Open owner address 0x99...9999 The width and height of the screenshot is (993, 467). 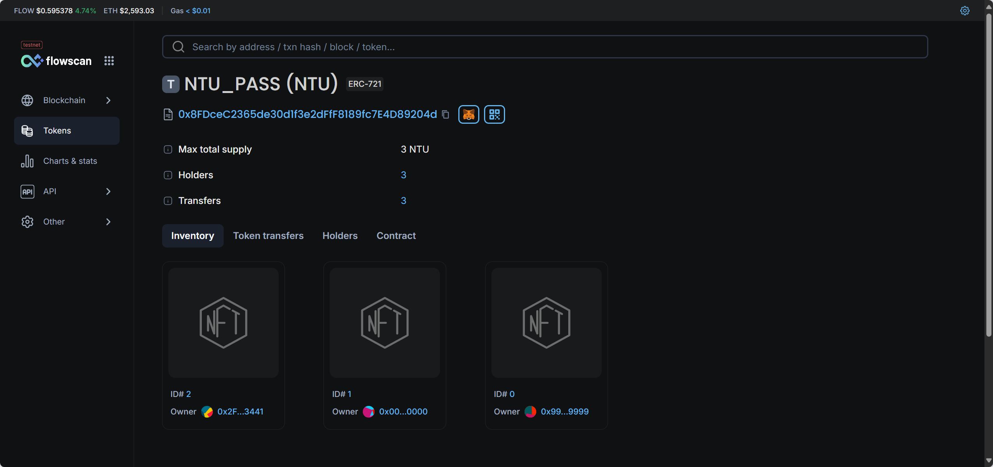565,412
